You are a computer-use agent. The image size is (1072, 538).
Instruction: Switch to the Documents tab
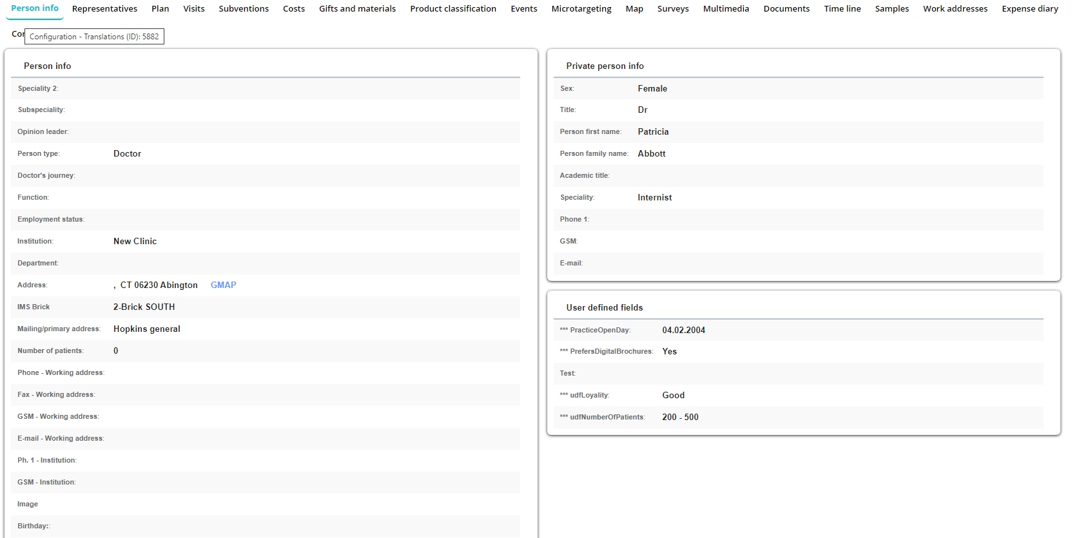tap(786, 9)
